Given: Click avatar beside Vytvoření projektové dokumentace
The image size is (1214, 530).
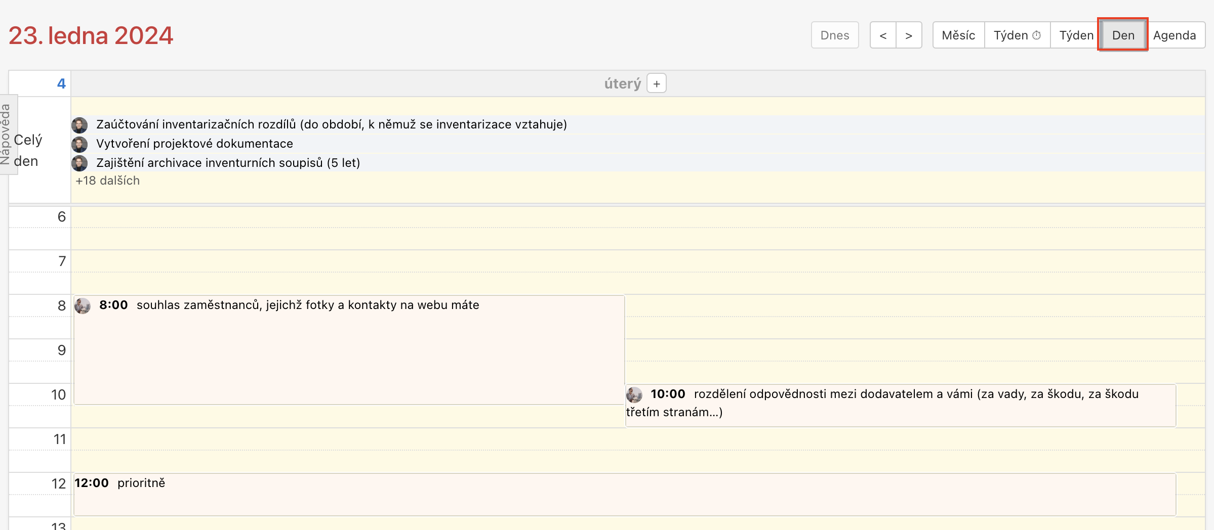Looking at the screenshot, I should point(79,144).
